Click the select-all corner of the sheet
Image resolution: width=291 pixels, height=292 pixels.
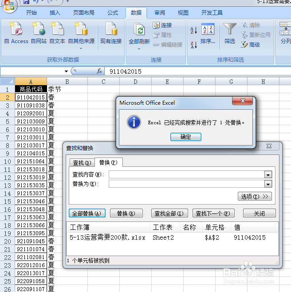tap(8, 81)
